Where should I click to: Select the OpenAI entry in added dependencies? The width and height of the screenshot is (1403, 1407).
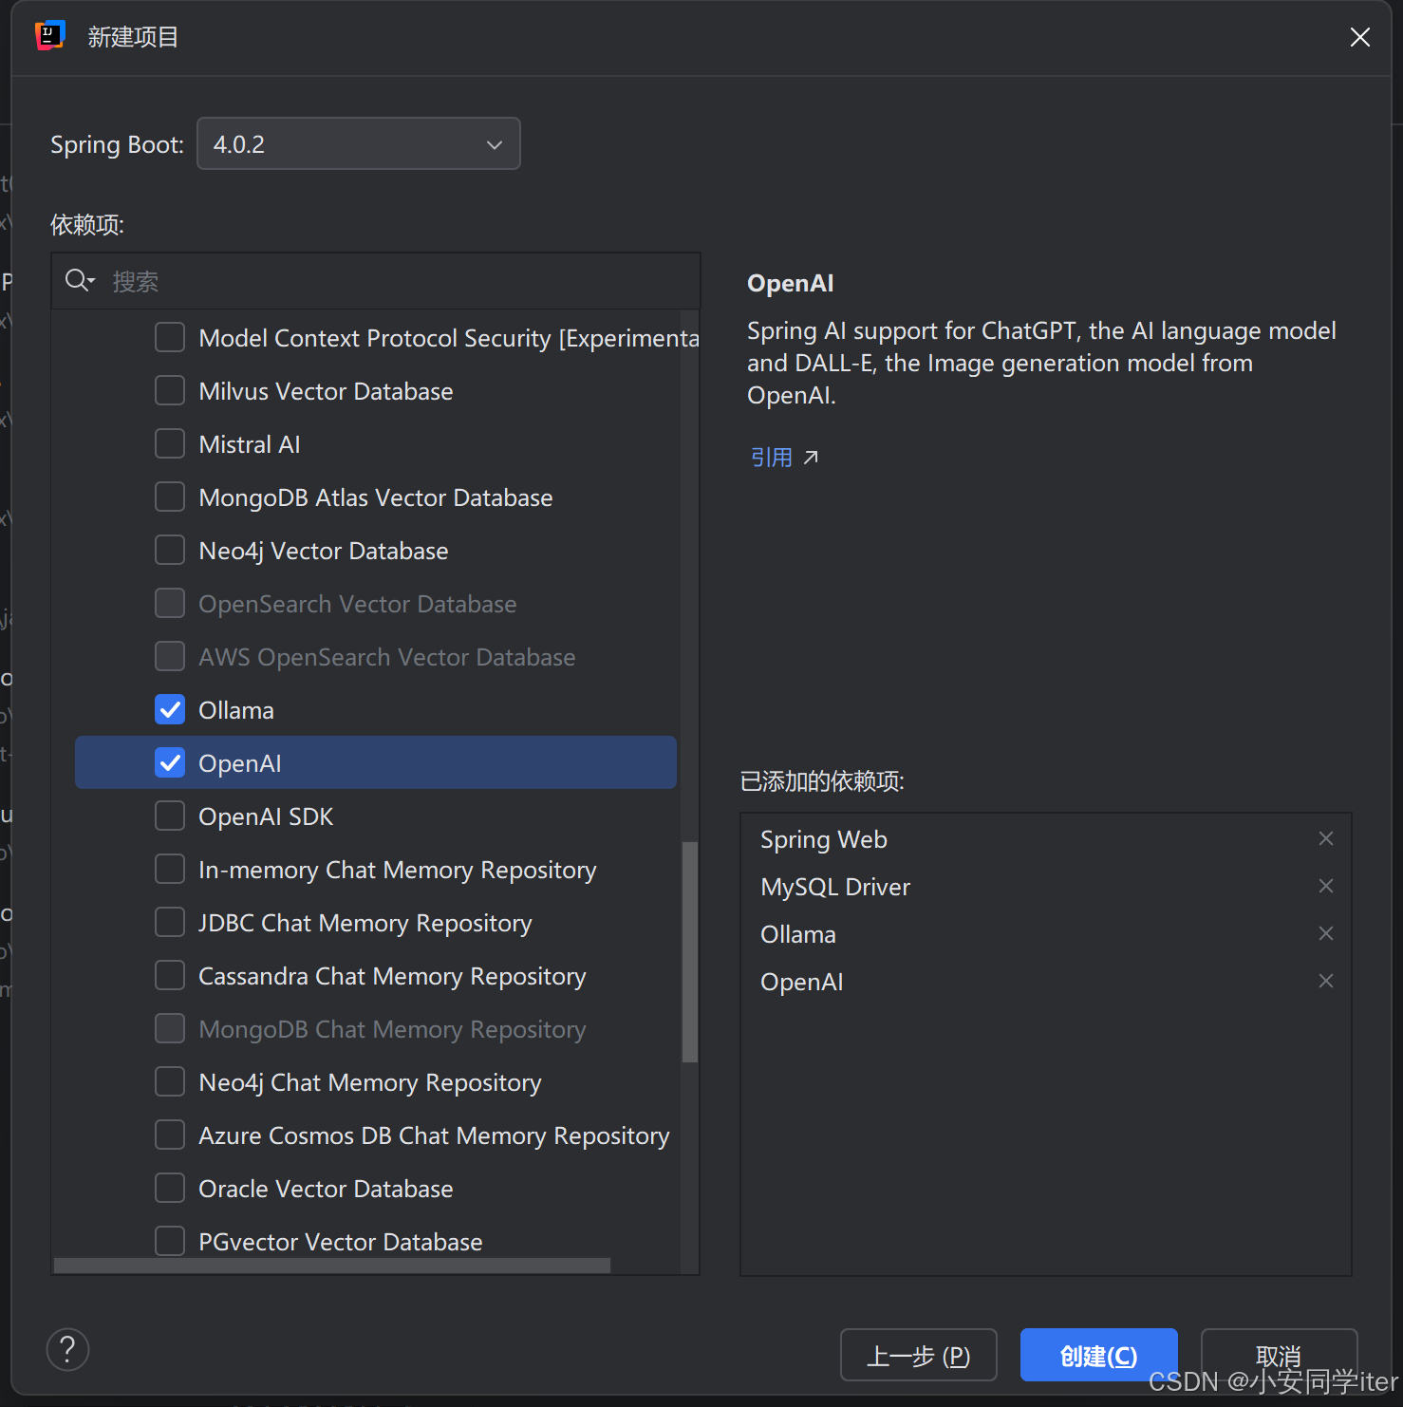[x=802, y=982]
